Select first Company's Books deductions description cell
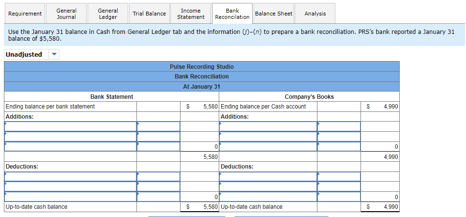Viewport: 466px width, 217px height. coord(268,176)
